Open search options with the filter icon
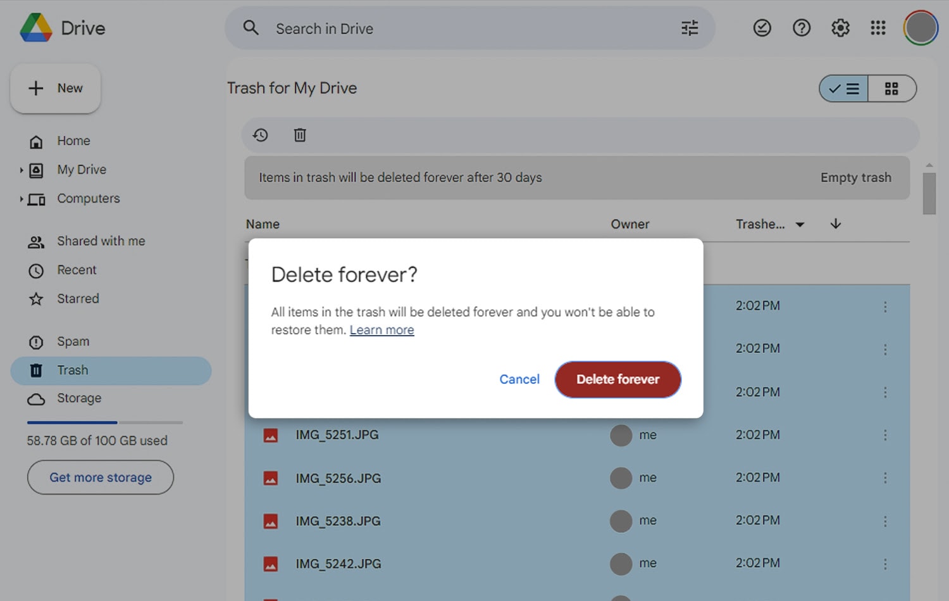The height and width of the screenshot is (601, 949). click(x=689, y=28)
